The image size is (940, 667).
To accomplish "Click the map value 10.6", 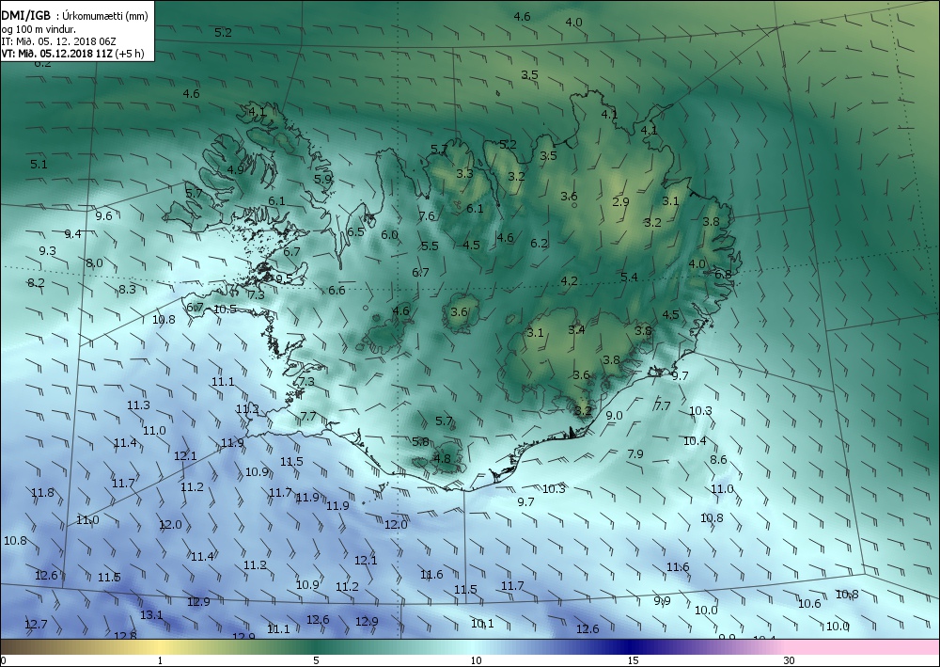I will [x=809, y=603].
